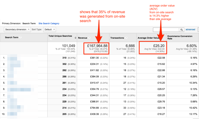Click help icon beside Revenue header

coord(90,38)
